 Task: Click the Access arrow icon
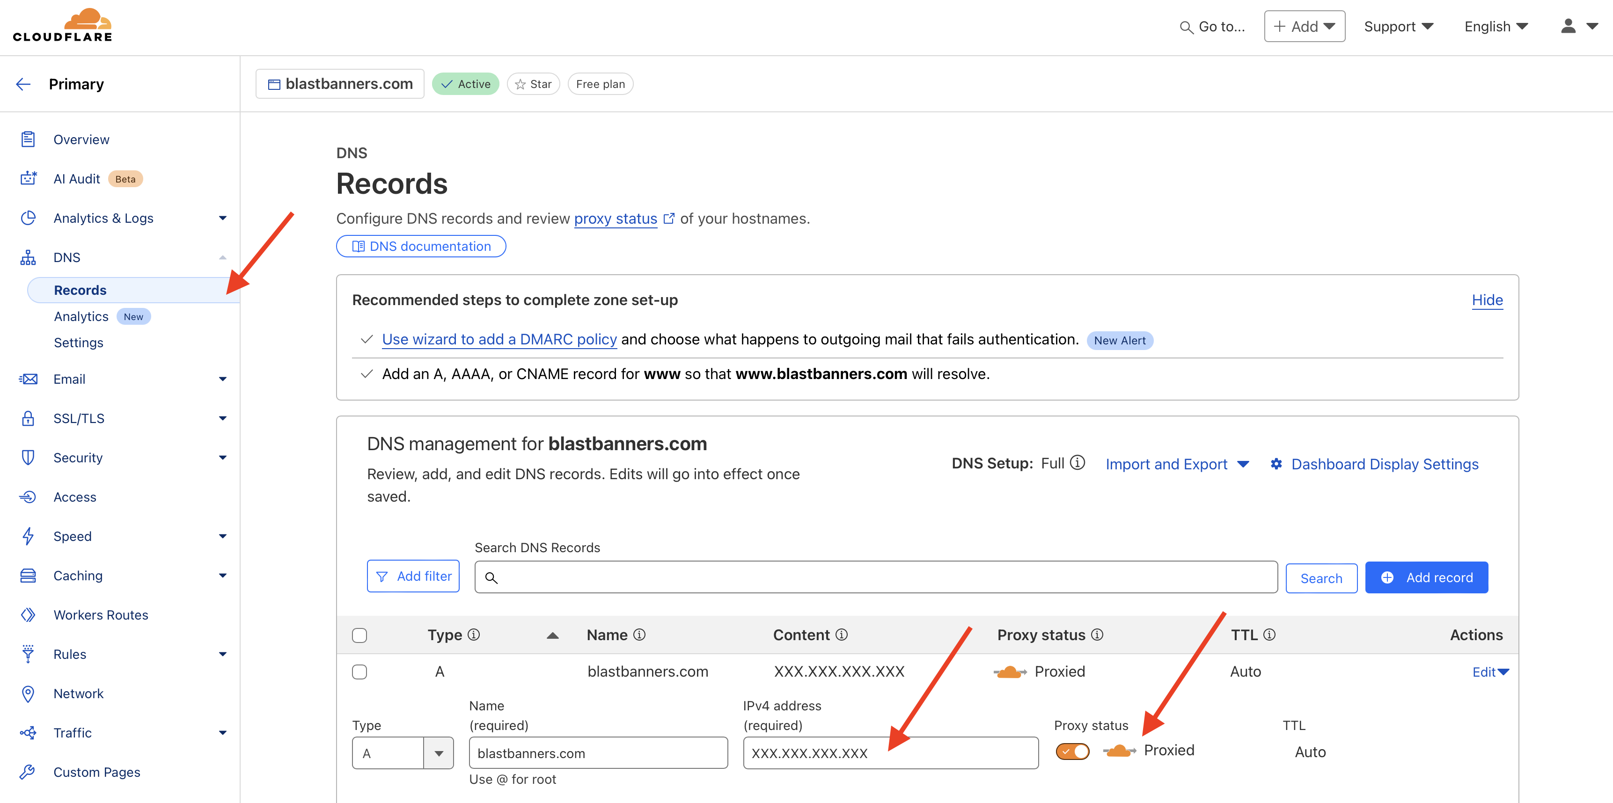point(28,497)
